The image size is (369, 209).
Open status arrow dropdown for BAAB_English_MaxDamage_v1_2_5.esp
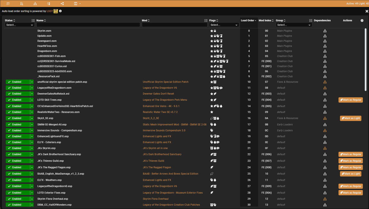[x=32, y=174]
